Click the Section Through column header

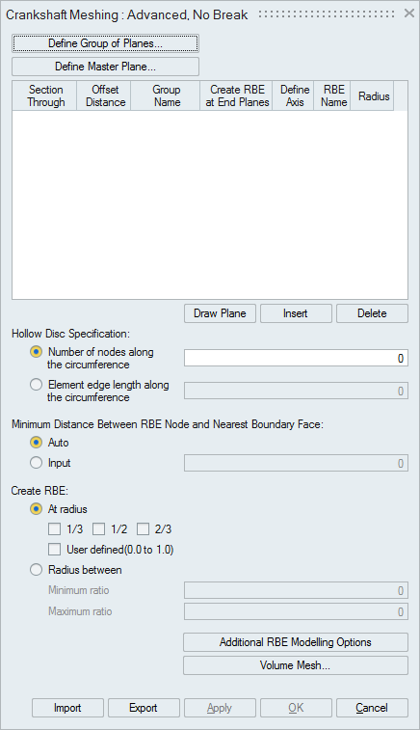coord(44,95)
